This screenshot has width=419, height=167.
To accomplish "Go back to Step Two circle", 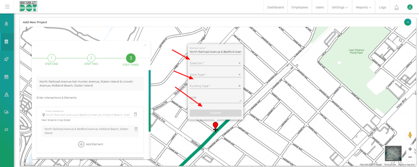I will [x=91, y=58].
